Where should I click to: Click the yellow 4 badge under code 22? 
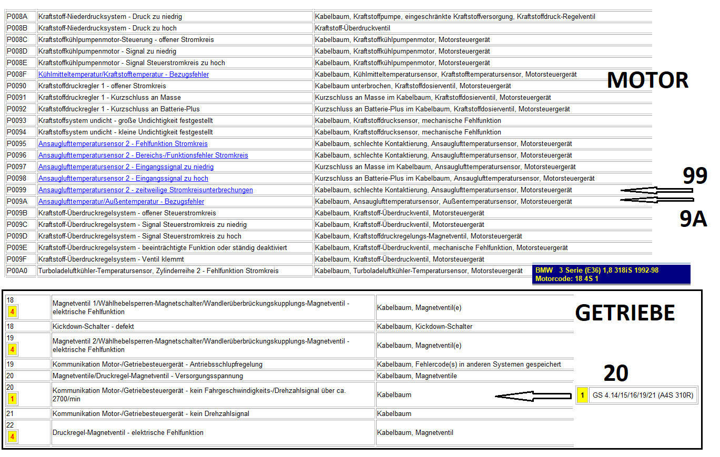point(12,437)
